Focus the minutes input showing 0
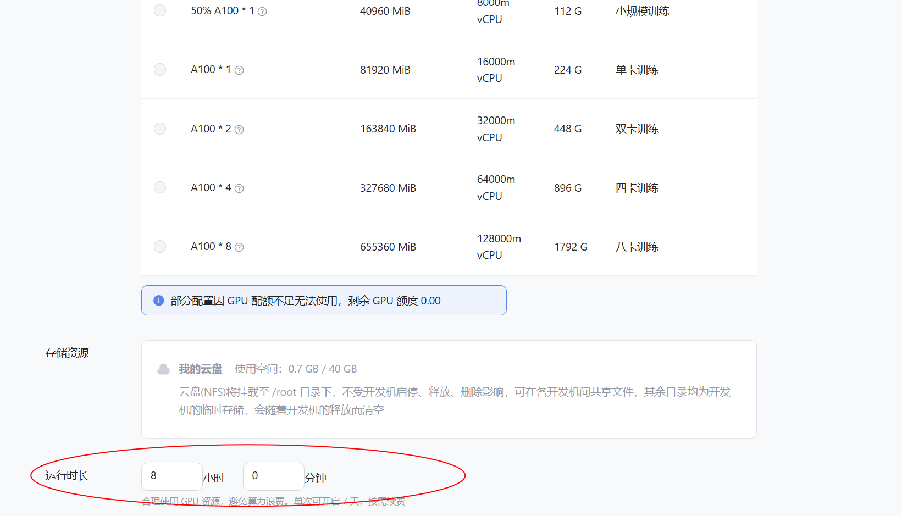The image size is (902, 516). pyautogui.click(x=274, y=476)
